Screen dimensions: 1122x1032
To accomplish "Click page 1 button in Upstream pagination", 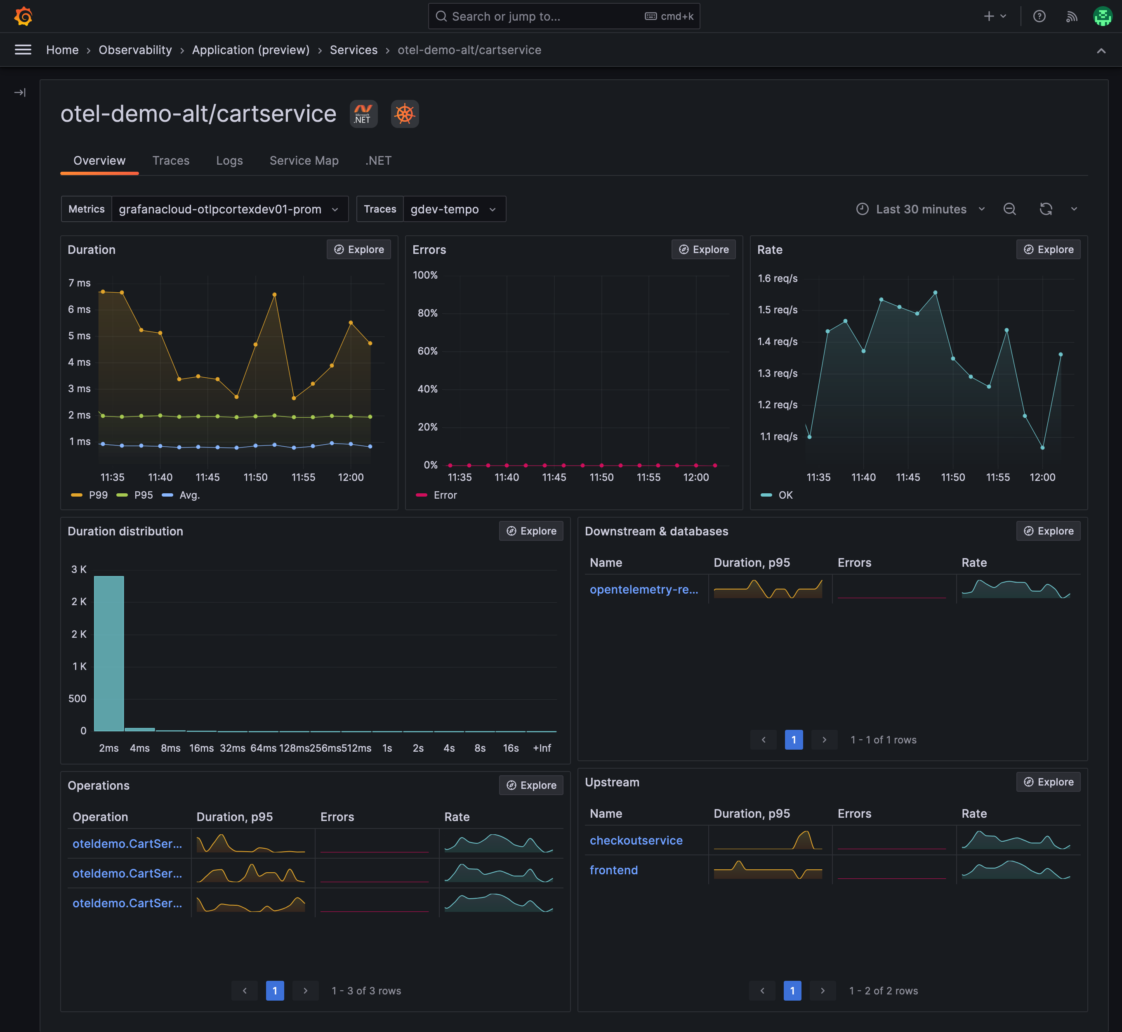I will point(792,991).
